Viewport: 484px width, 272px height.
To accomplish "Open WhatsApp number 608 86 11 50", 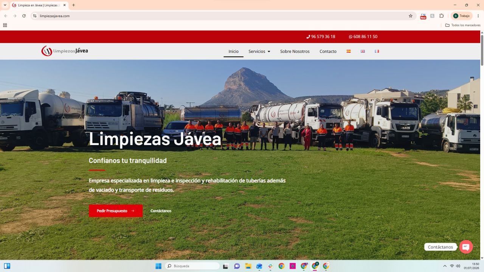I will (x=363, y=37).
